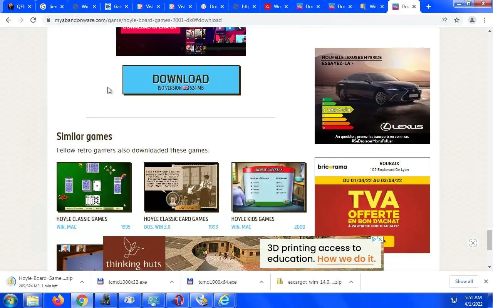Expand options for tcmd1000x32.exe download
493x308 pixels.
[x=171, y=282]
